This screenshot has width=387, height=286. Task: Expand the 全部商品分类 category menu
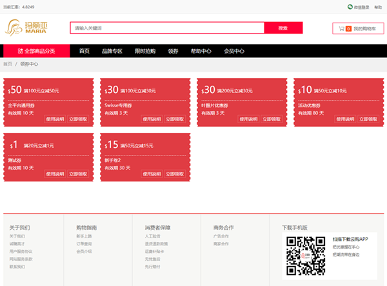(x=36, y=51)
